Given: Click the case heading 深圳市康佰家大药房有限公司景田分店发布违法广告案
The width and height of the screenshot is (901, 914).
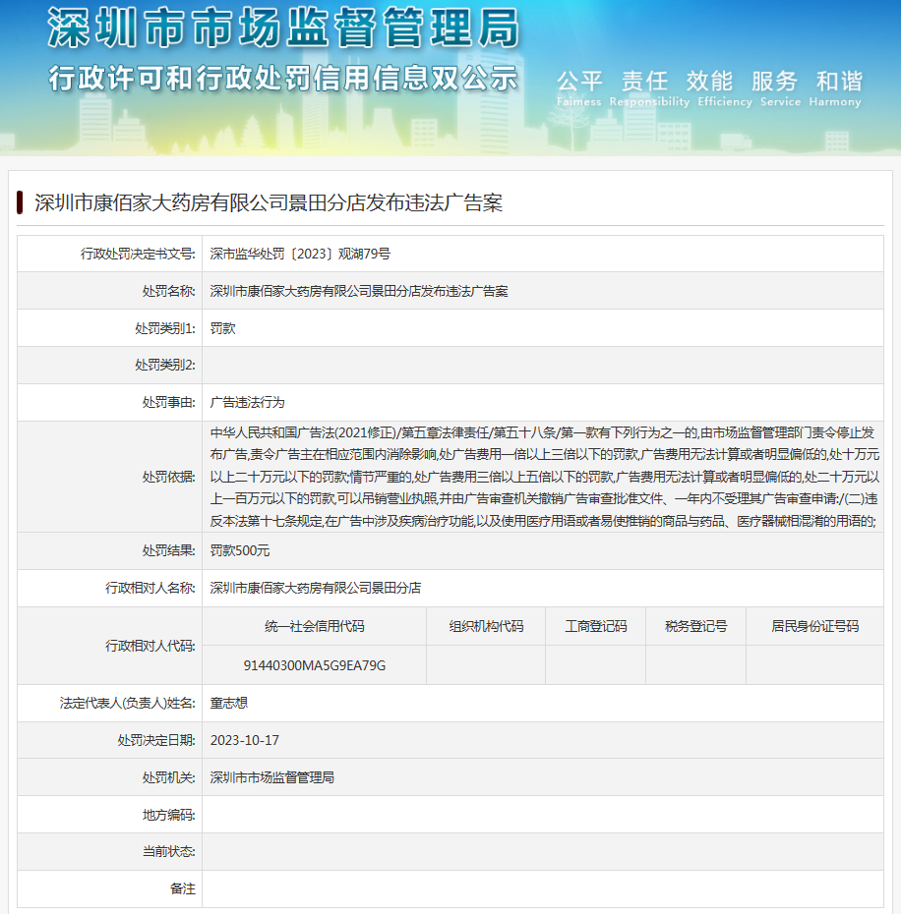Looking at the screenshot, I should tap(269, 202).
